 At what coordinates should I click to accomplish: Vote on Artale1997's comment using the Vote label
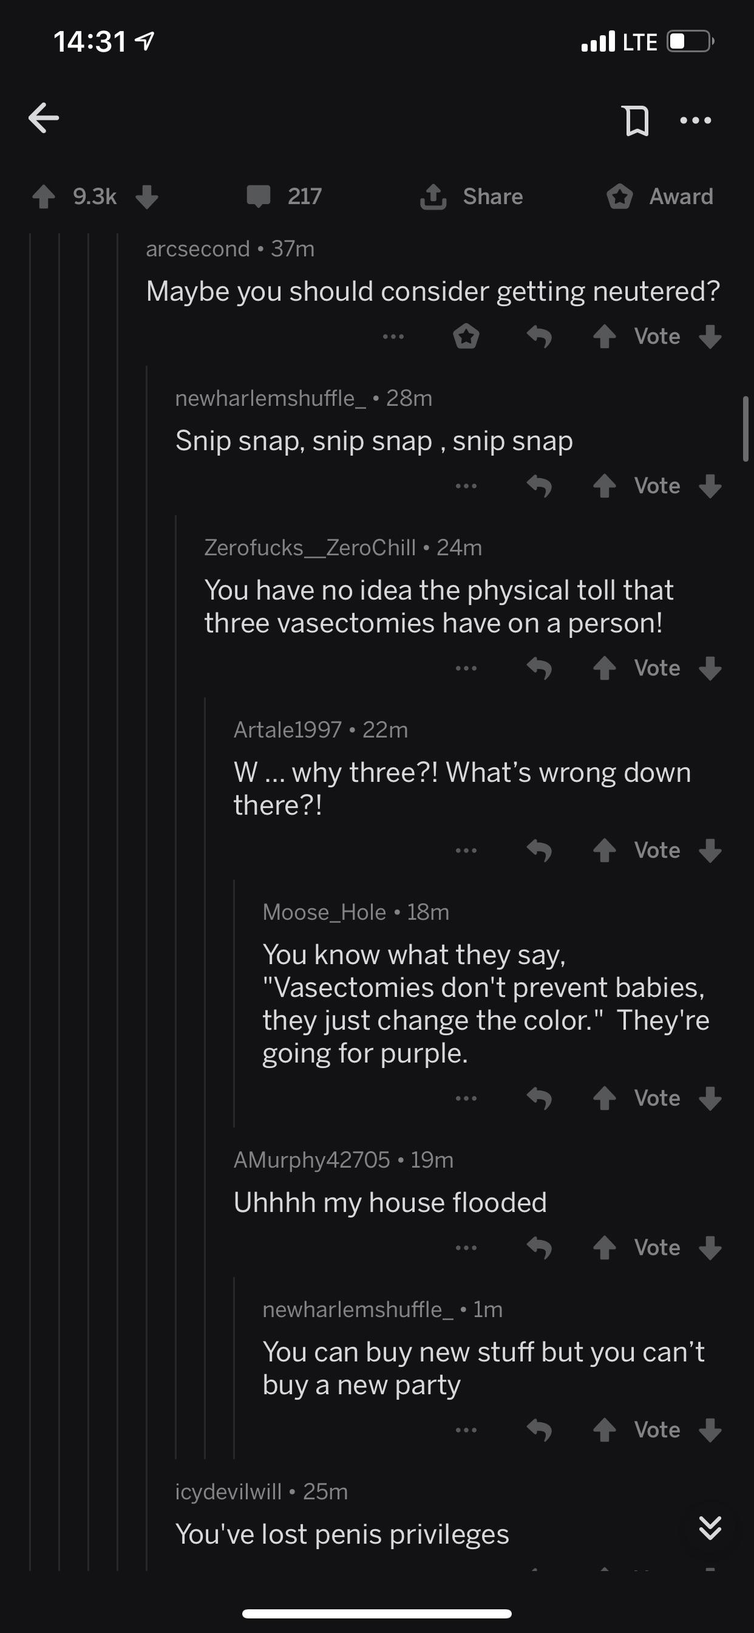pyautogui.click(x=656, y=851)
